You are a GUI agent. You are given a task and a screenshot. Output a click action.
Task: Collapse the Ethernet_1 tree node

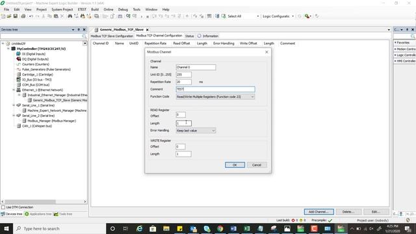[14, 90]
